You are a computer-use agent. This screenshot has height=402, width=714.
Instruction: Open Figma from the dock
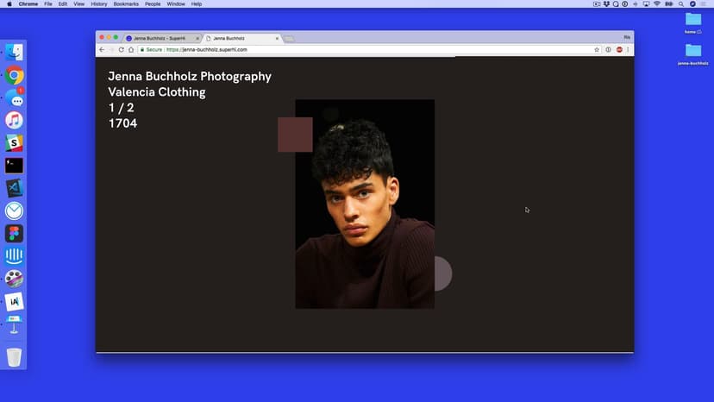14,234
